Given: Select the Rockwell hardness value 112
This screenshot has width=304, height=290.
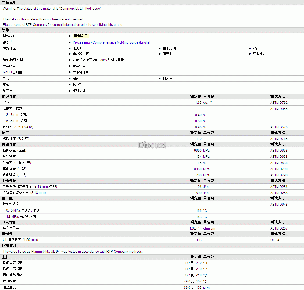Looking at the screenshot, I should point(199,139).
